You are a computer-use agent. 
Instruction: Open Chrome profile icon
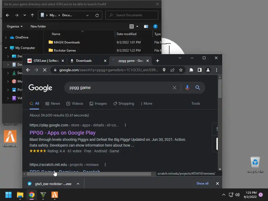click(x=208, y=70)
